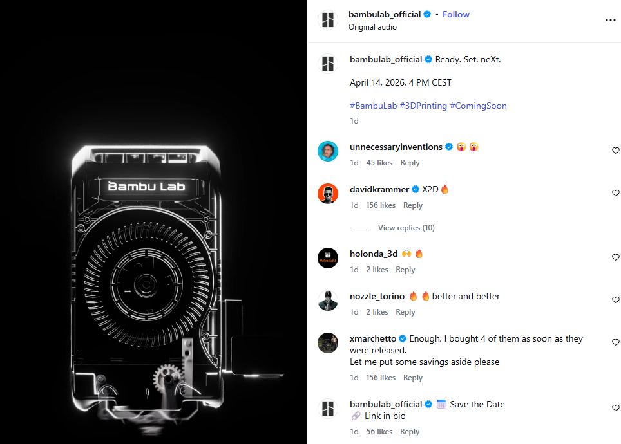Viewport: 621px width, 444px height.
Task: Expand View replies (10) under davidkrammer
Action: 406,228
